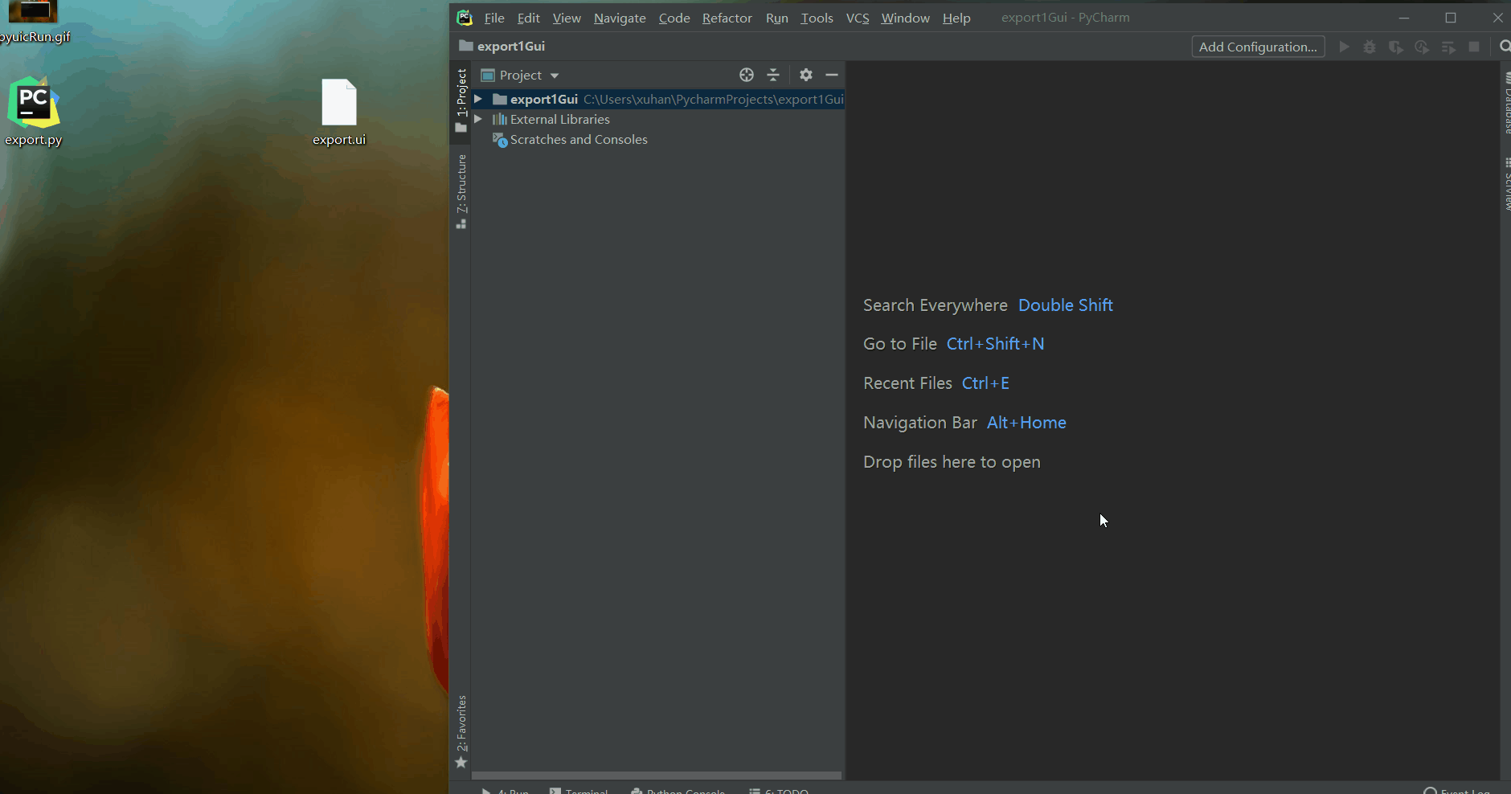Expand the export1Gui project folder

pyautogui.click(x=478, y=99)
